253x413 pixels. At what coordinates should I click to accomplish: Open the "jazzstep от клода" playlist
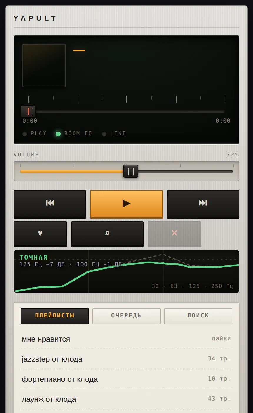(126, 359)
